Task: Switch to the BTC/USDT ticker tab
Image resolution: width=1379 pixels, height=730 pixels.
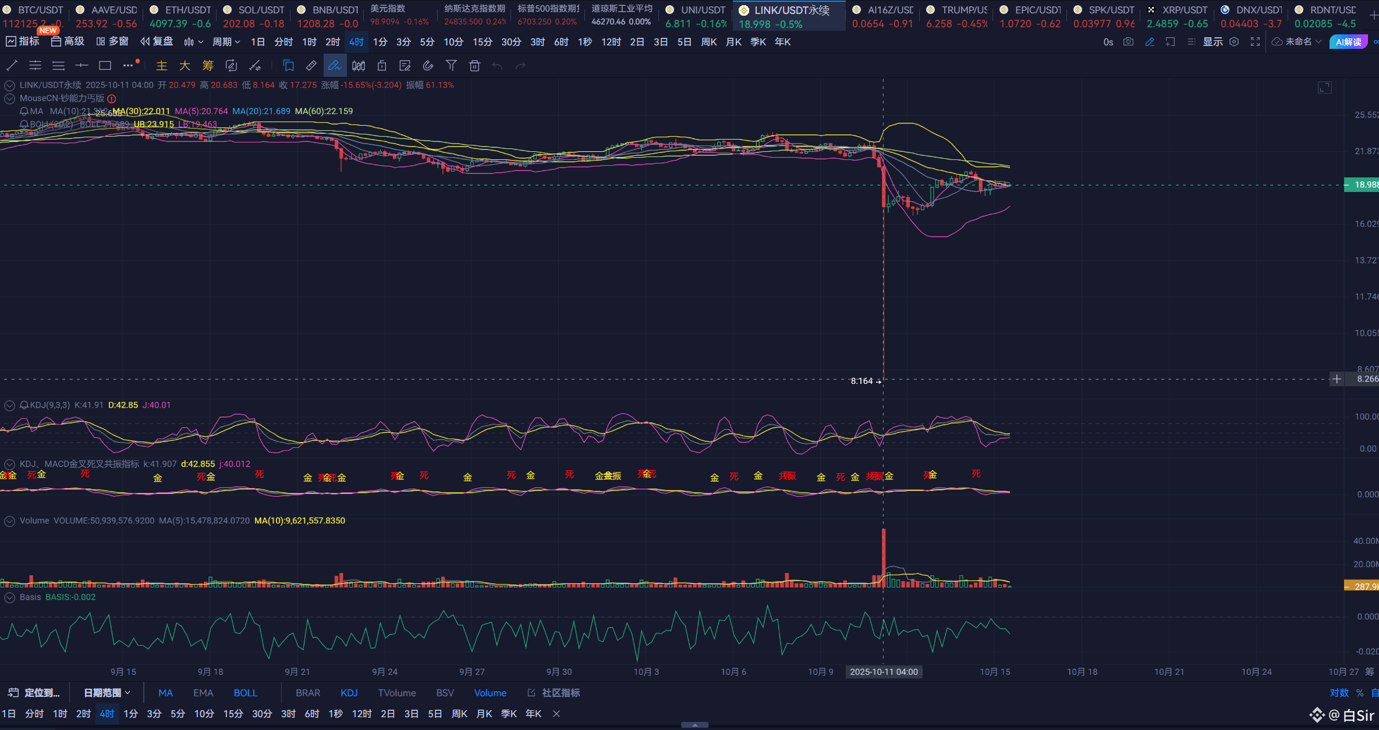Action: point(33,16)
